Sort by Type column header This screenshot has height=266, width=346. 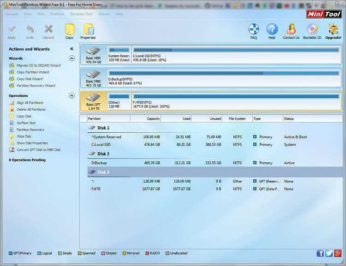(268, 118)
